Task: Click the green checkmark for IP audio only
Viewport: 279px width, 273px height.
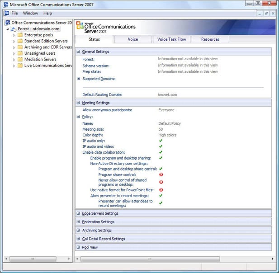Action: pyautogui.click(x=161, y=141)
